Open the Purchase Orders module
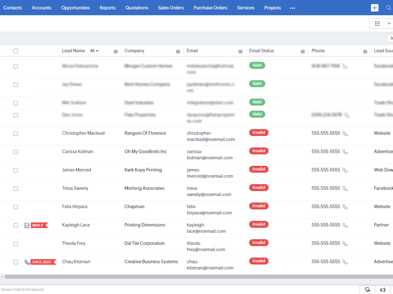Image resolution: width=393 pixels, height=294 pixels. pos(210,7)
